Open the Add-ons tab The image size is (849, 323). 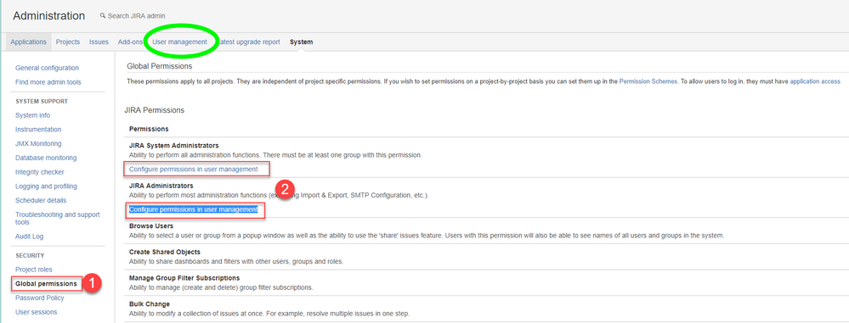131,42
